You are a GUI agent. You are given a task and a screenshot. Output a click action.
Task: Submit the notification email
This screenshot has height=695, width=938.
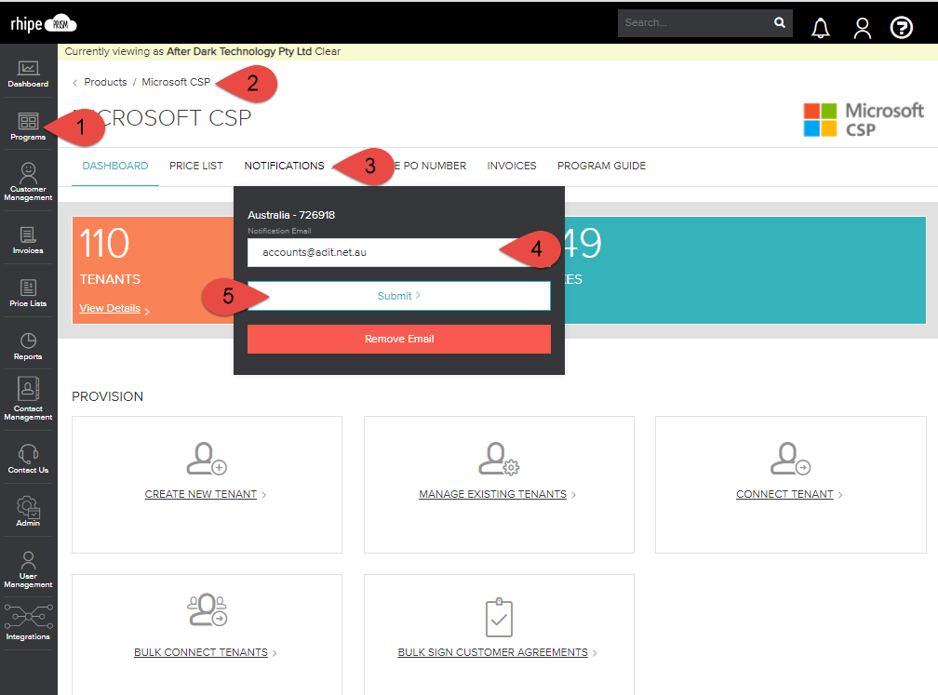pyautogui.click(x=399, y=296)
